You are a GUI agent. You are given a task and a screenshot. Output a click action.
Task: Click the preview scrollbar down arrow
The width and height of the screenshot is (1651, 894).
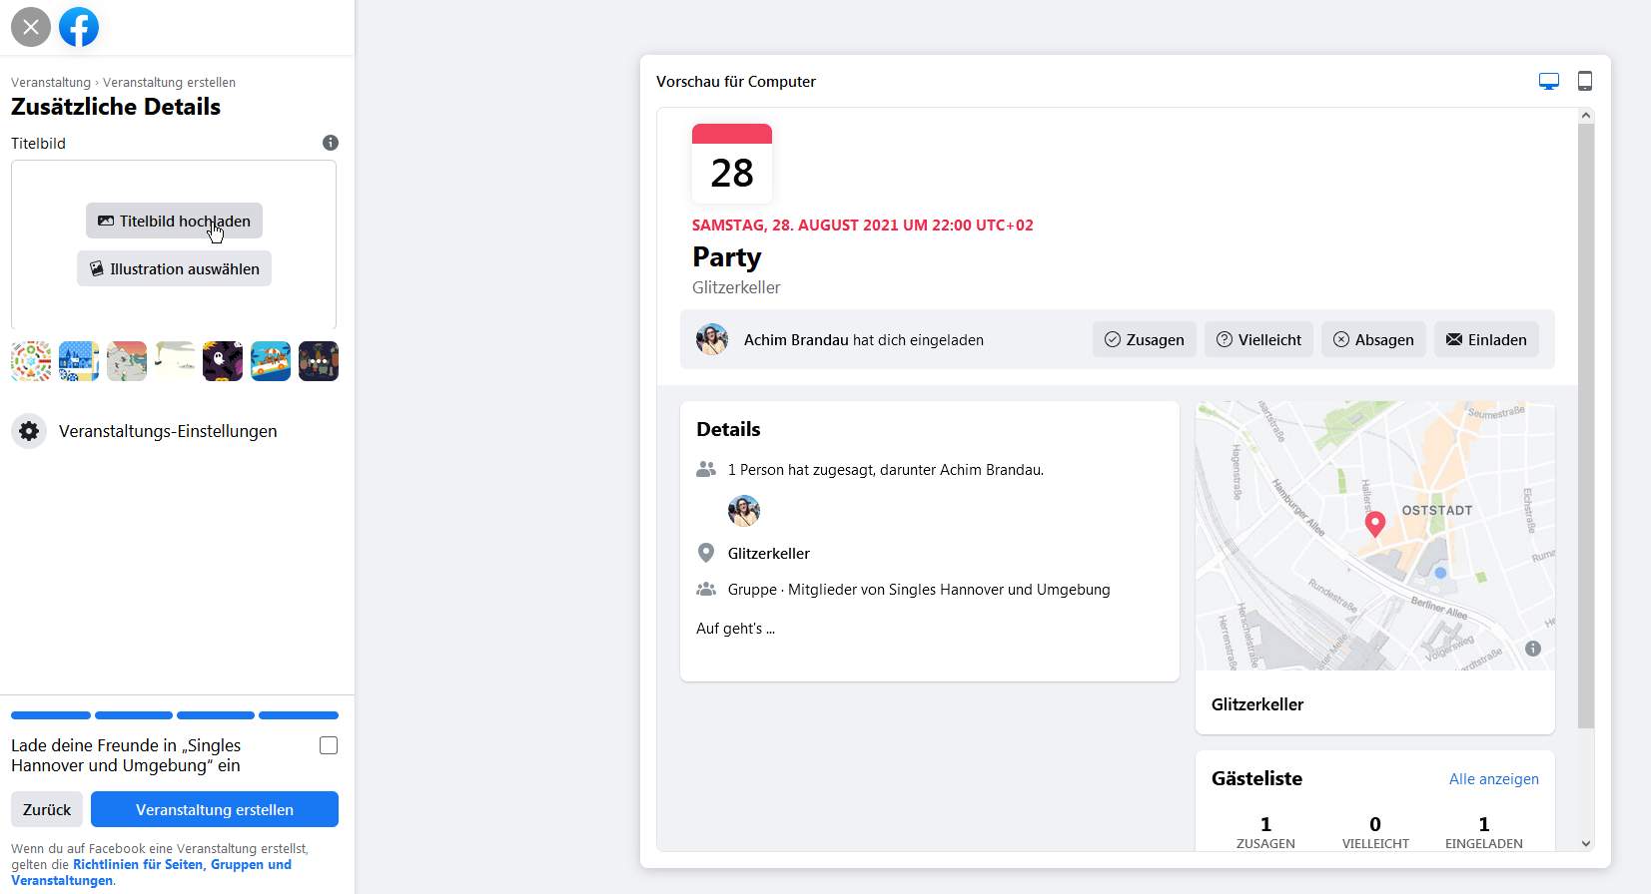click(x=1586, y=843)
